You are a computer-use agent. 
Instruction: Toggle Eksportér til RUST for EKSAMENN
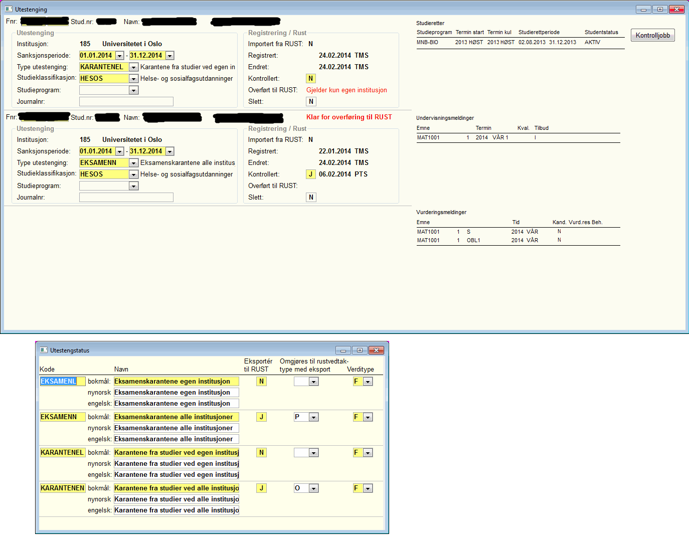click(x=261, y=417)
